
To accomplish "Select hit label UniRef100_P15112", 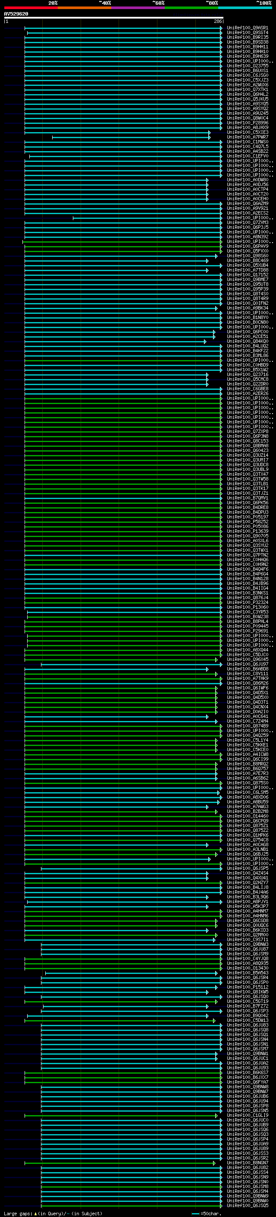I will [x=248, y=987].
